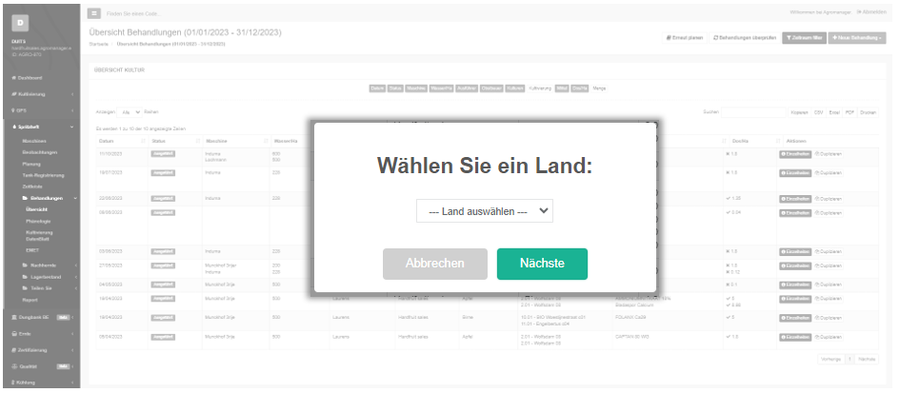Viewport: 900px width, 393px height.
Task: Toggle the Menge column visibility
Action: [x=599, y=88]
